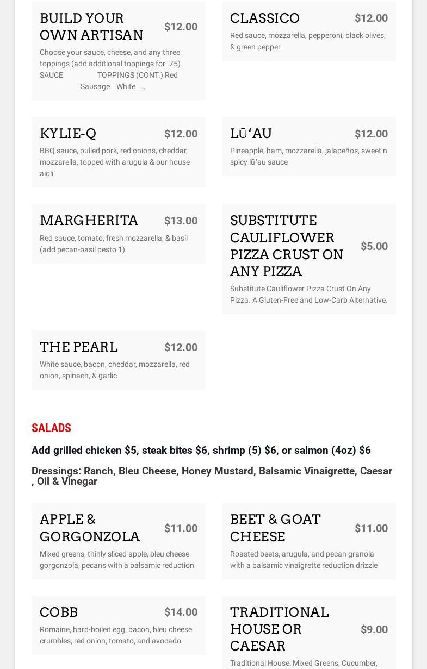Click Substitute Cauliflower Pizza Crust heading
The image size is (427, 669).
pyautogui.click(x=287, y=246)
